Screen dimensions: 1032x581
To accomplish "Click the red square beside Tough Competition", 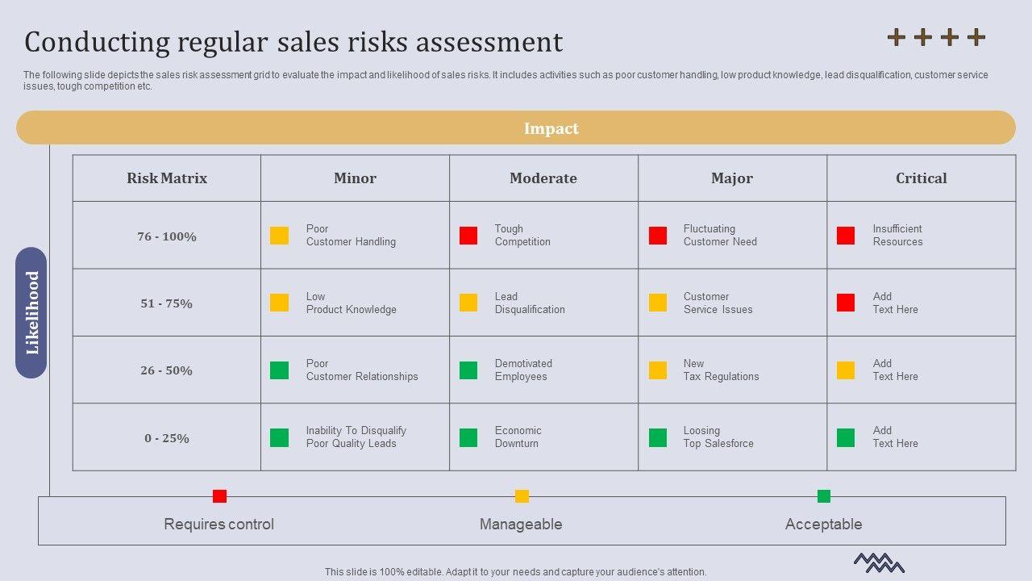I will 468,236.
